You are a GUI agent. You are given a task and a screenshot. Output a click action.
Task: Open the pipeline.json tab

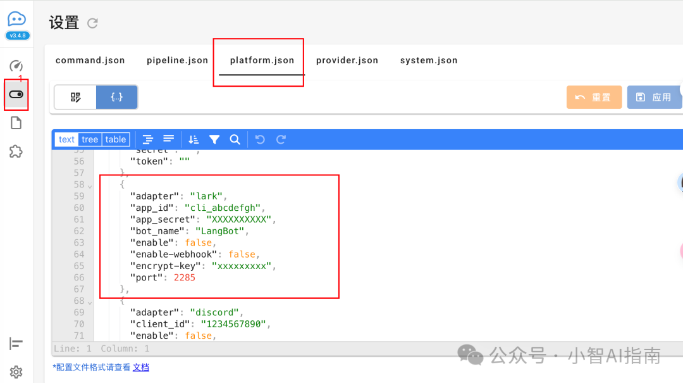coord(177,61)
